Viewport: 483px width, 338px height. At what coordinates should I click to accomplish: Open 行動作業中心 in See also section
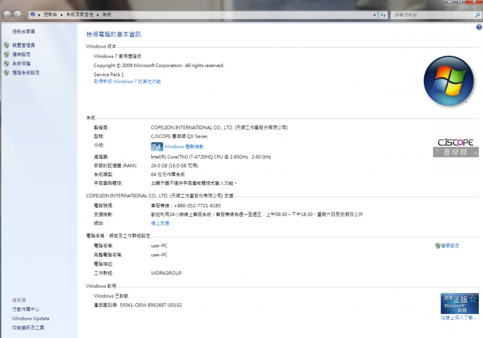point(26,309)
